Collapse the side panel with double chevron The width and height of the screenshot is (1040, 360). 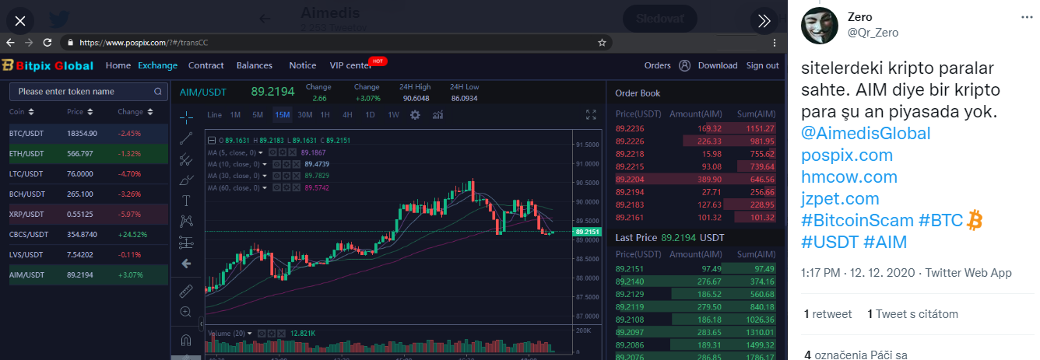pos(764,21)
